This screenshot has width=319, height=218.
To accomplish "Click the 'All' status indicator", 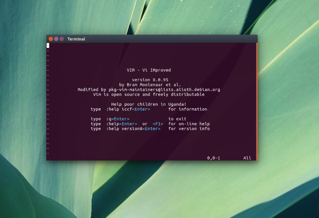I will point(247,158).
